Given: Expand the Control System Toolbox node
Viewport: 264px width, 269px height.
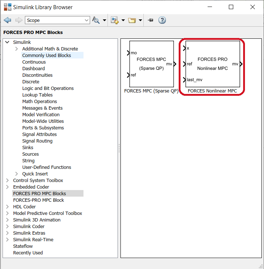Looking at the screenshot, I should (7, 181).
